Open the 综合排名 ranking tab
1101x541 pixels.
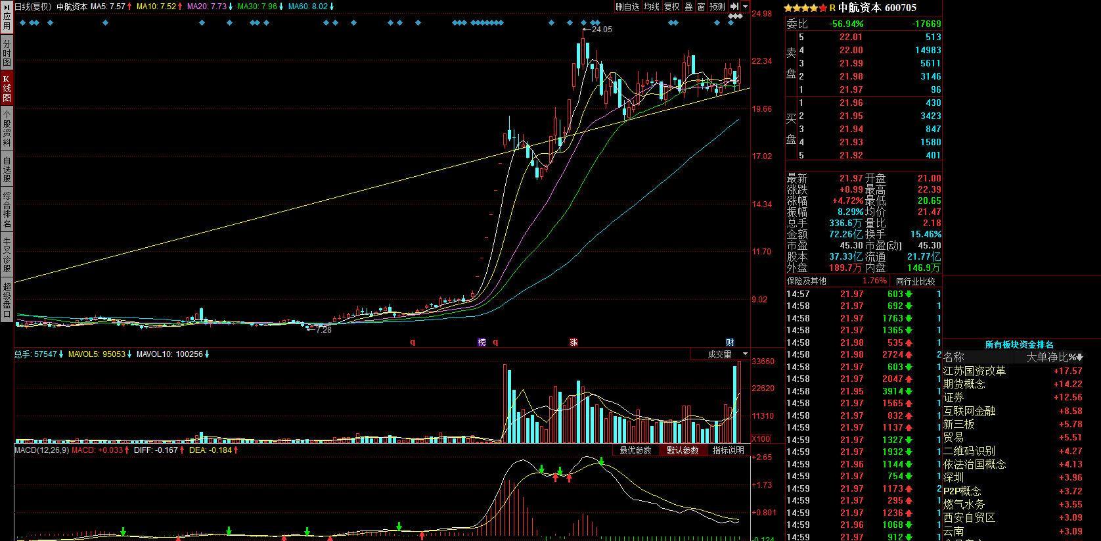pos(7,209)
